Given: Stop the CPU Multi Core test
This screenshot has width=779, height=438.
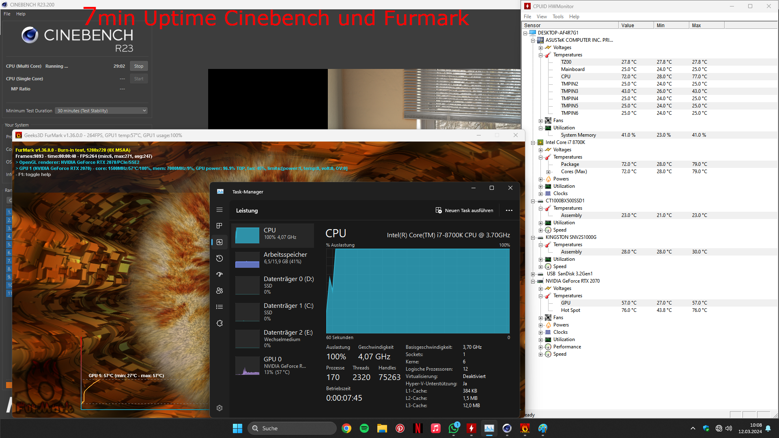Looking at the screenshot, I should coord(139,66).
